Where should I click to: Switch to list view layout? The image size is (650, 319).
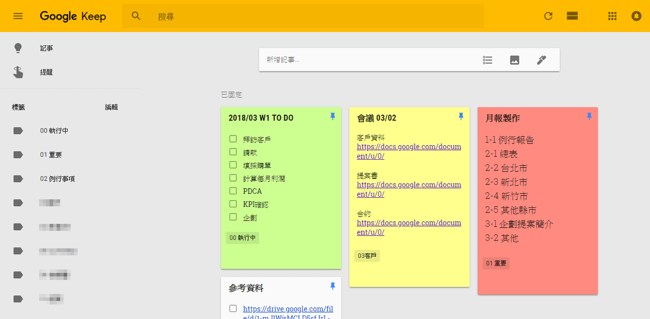[x=572, y=16]
